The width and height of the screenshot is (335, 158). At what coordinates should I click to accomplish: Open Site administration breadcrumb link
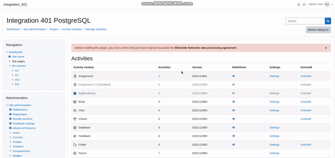(35, 29)
